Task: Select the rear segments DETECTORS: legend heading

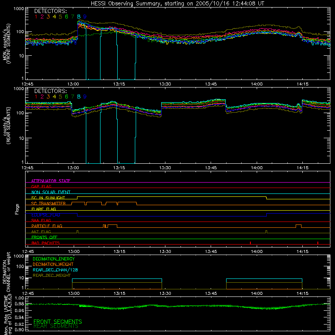Action: click(51, 91)
